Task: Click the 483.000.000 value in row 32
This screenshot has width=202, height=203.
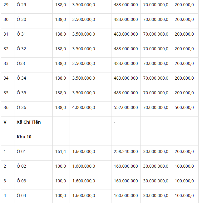Action: (x=126, y=49)
